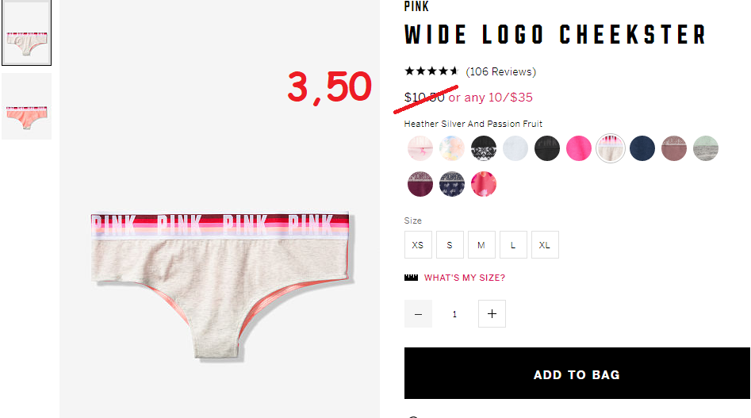Pick the white color swatch
Screen dimensions: 751x418
[515, 148]
